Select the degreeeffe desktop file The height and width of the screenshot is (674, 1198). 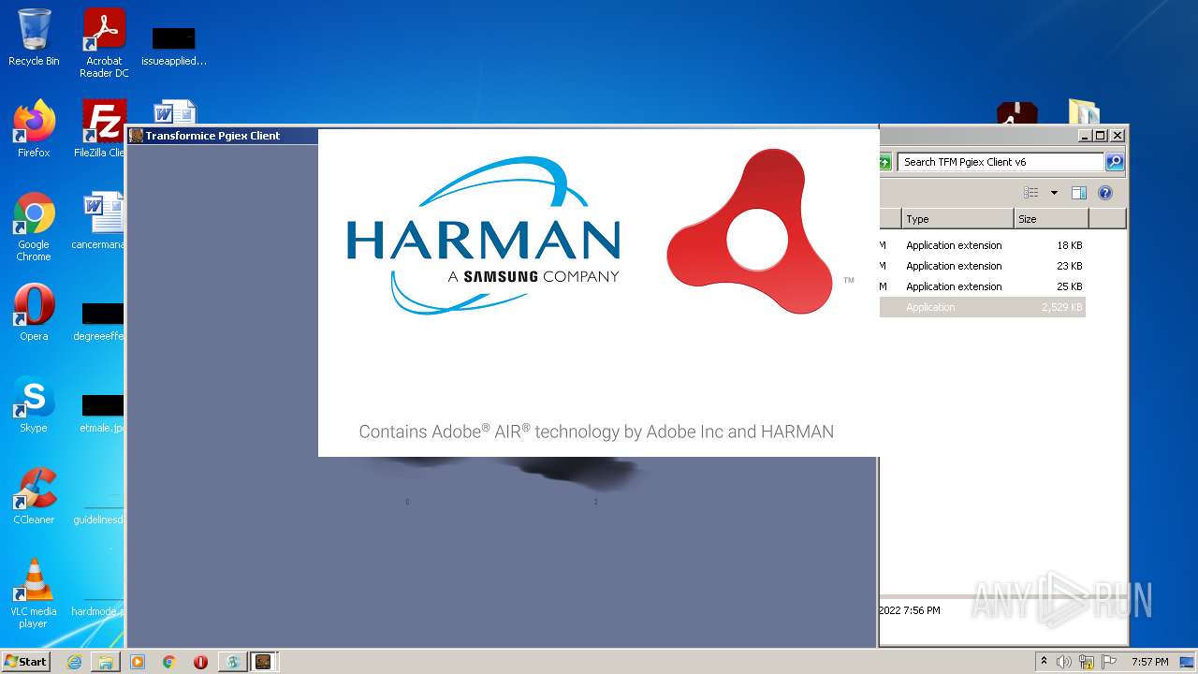pos(99,321)
